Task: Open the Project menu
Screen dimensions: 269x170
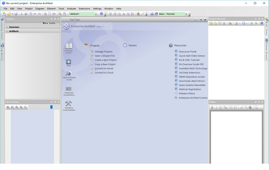Action: 29,9
